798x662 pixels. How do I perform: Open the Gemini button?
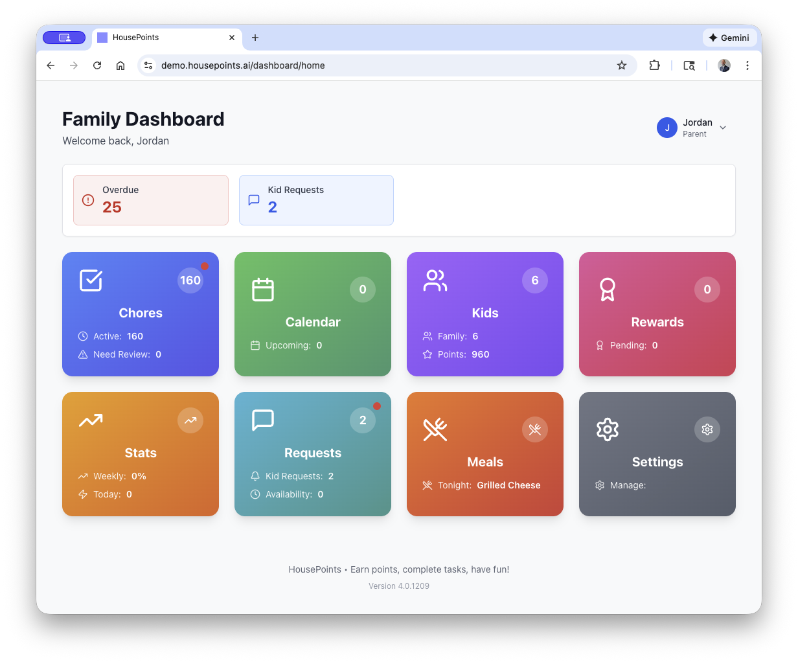[729, 38]
